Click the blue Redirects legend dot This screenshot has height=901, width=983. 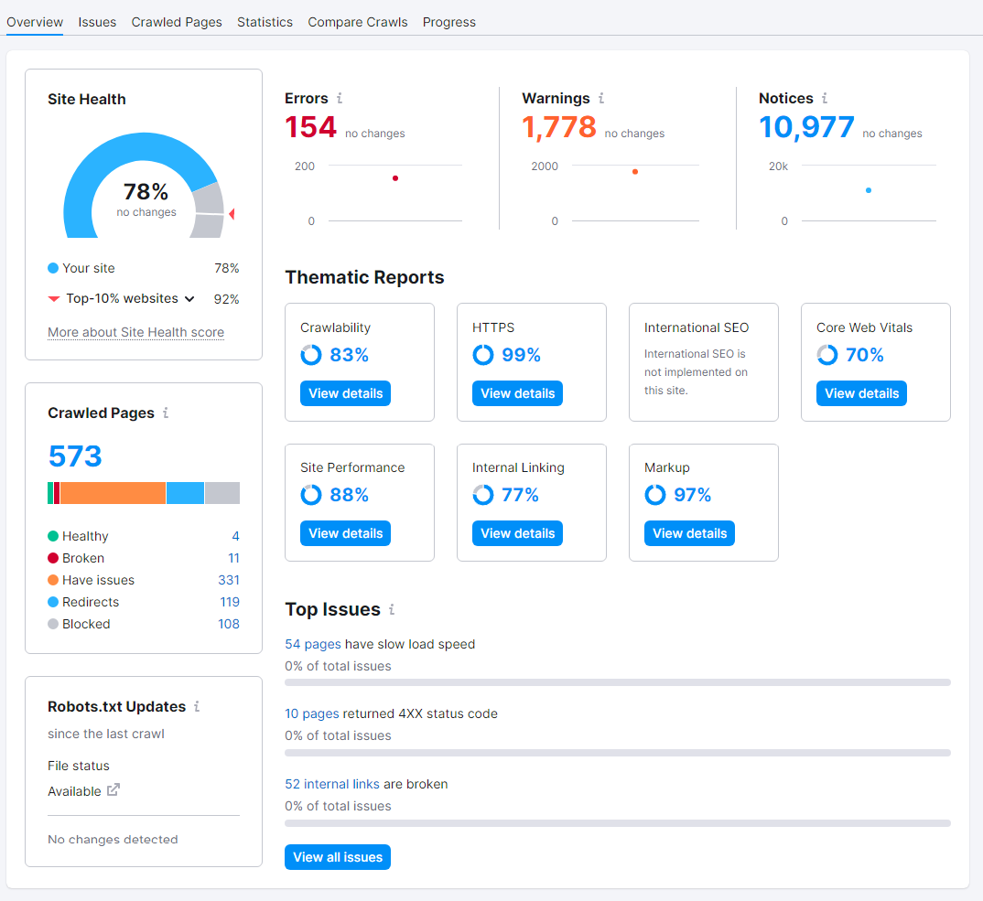point(53,602)
